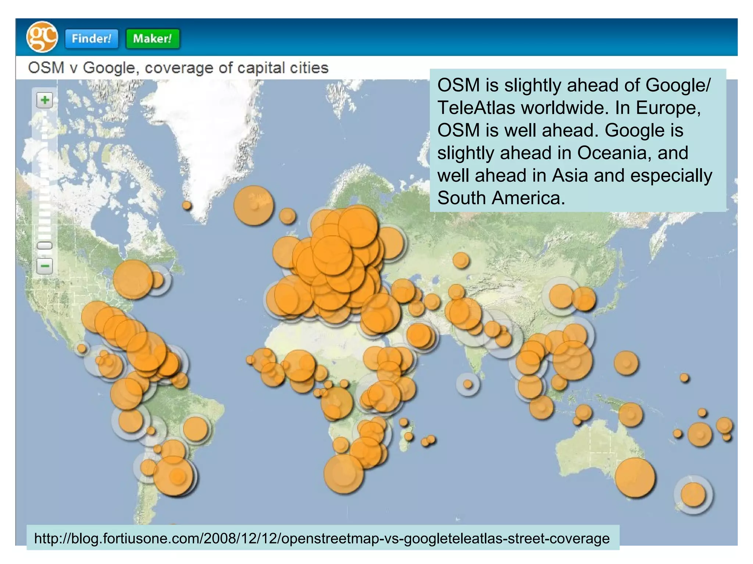Open the Finder! button

[92, 39]
